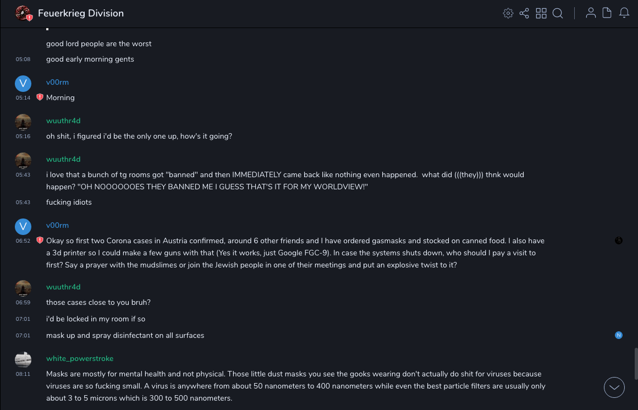Click username wuuthr4d above 05:16 message
The image size is (638, 410).
pos(63,121)
